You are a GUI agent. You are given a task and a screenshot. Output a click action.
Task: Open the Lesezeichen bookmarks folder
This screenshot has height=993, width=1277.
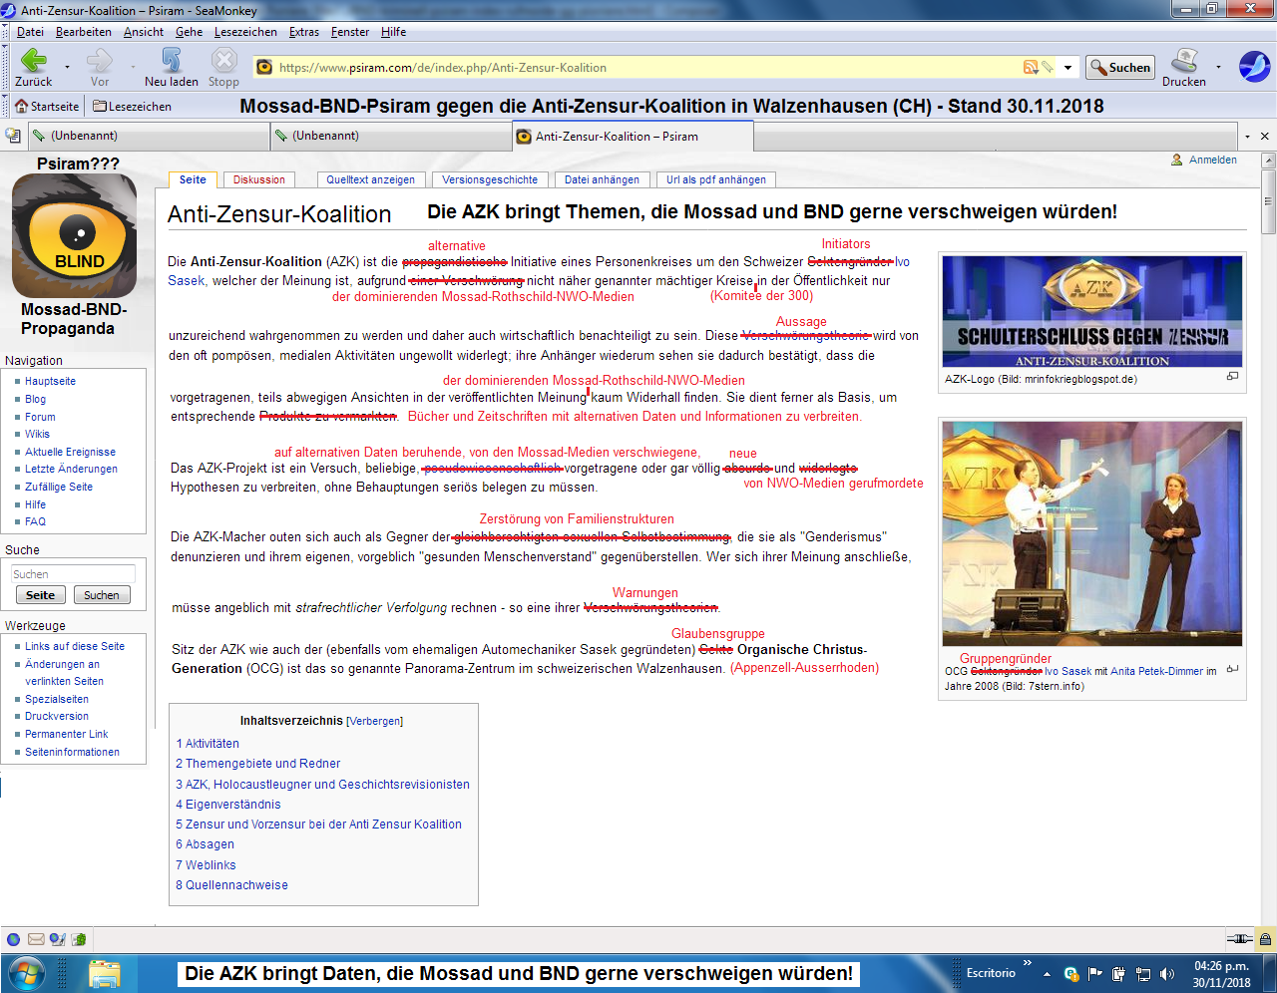[132, 107]
